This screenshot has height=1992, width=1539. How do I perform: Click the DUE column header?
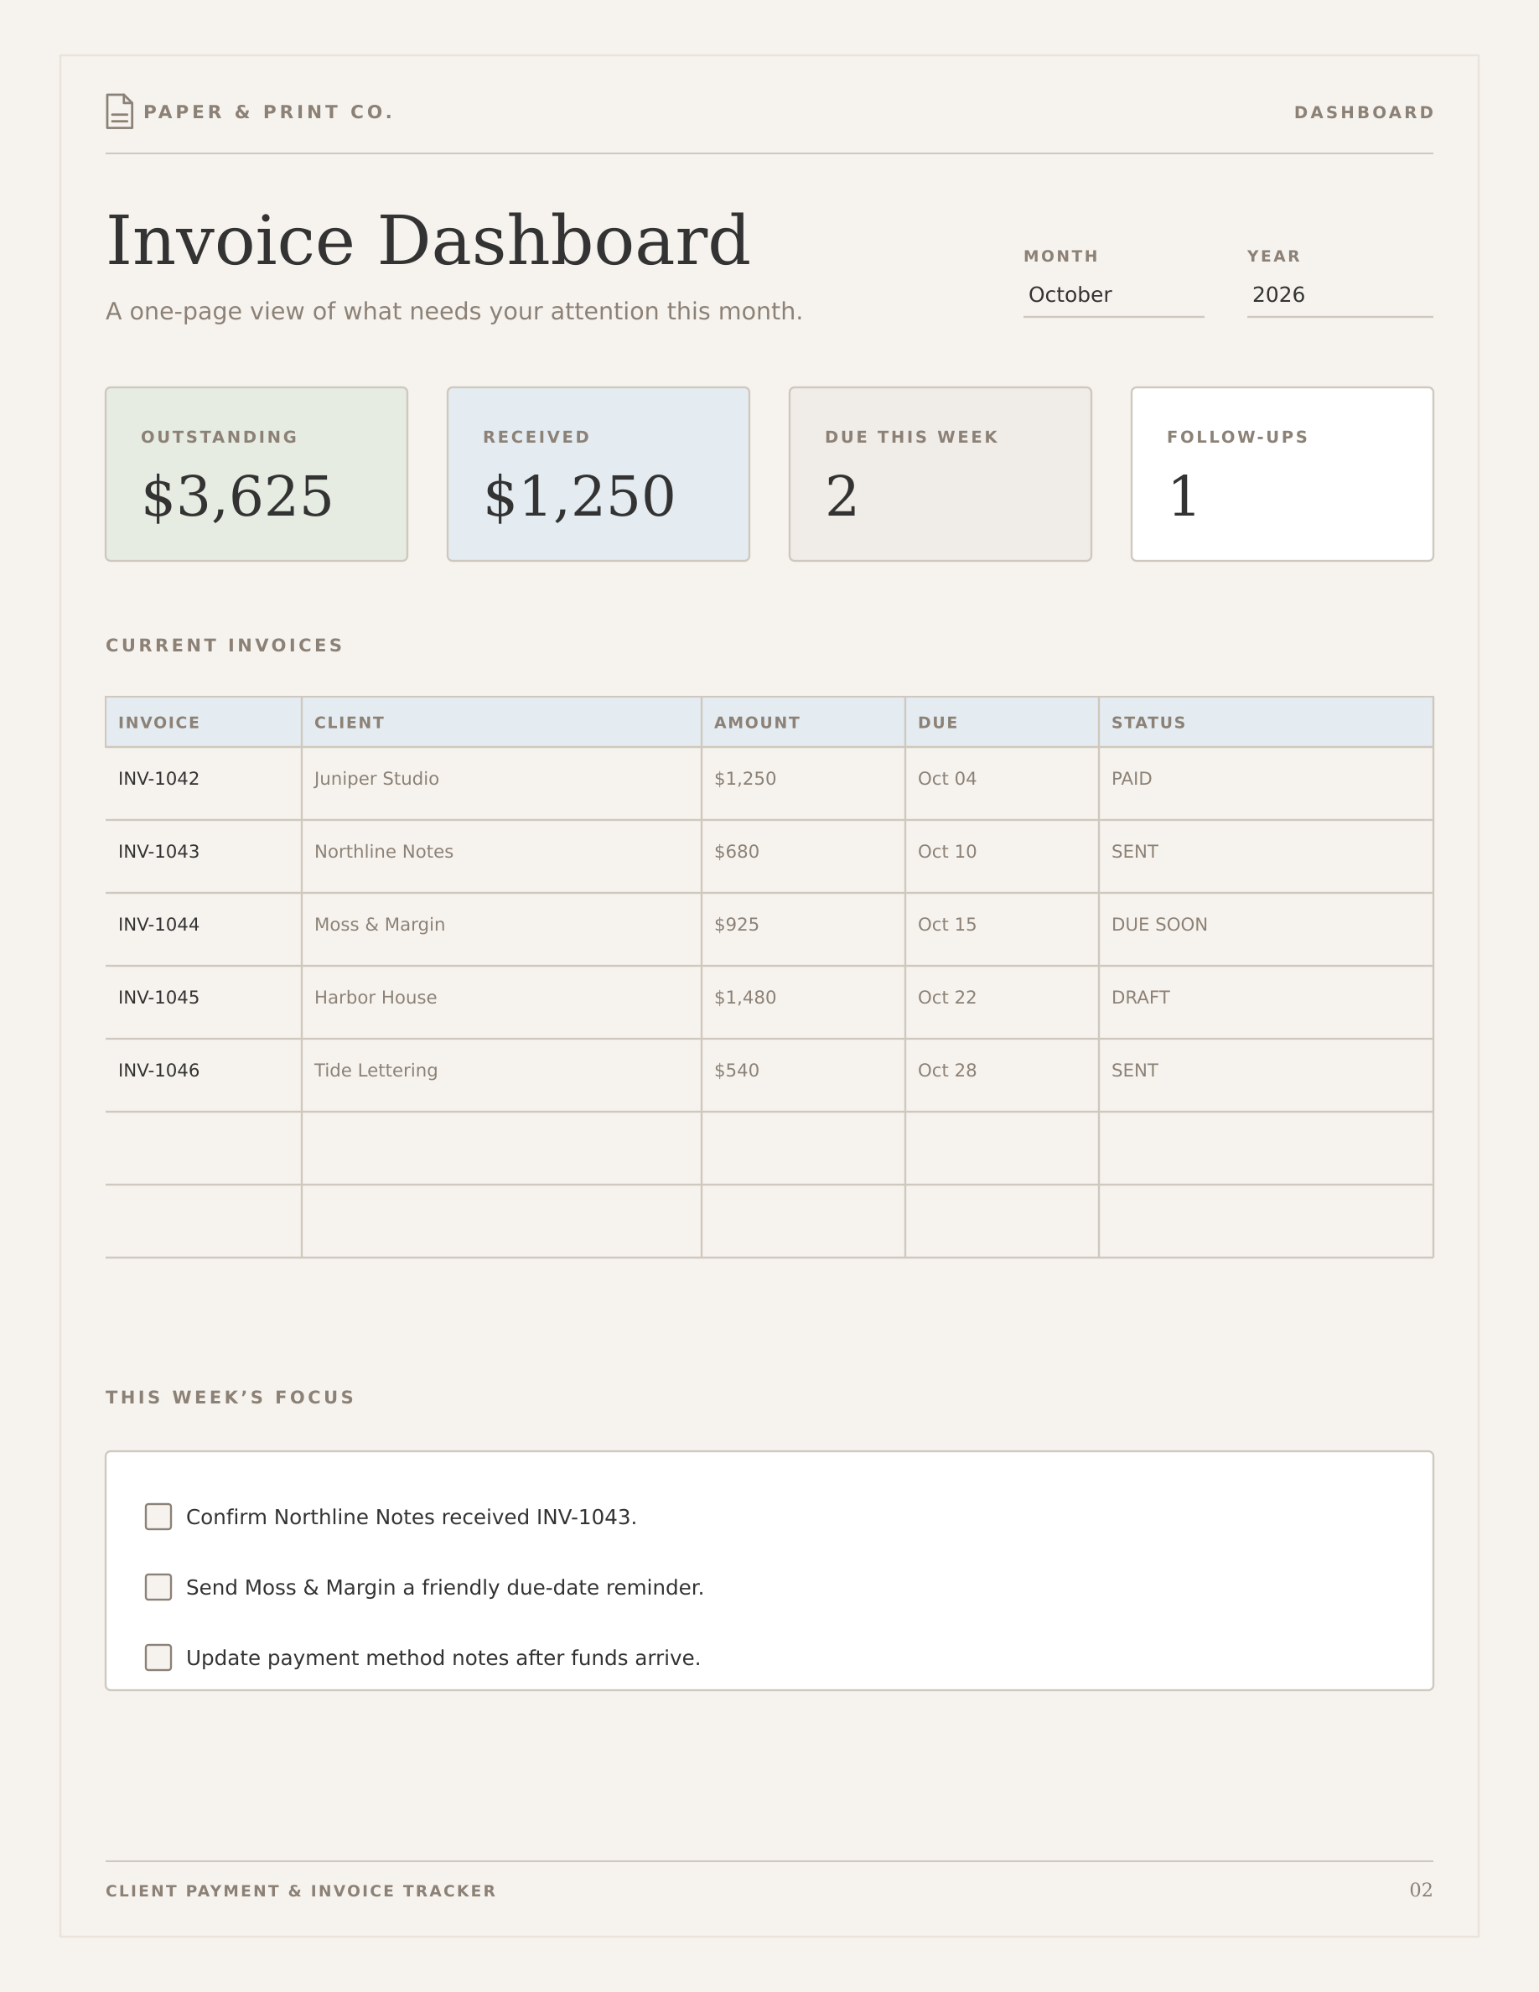pos(1002,723)
